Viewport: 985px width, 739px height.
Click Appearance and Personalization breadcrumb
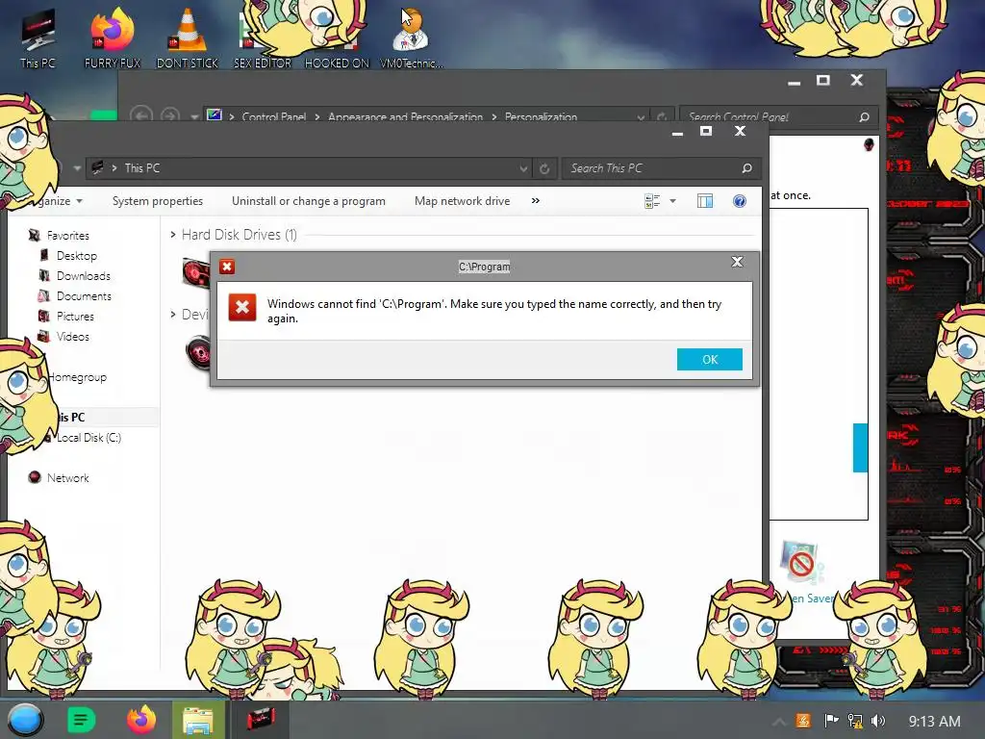tap(405, 116)
